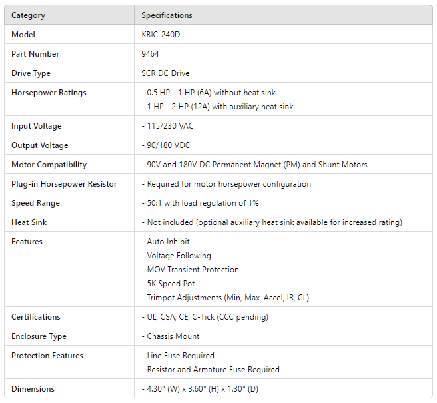Select the Horsepower Ratings row label

point(49,93)
